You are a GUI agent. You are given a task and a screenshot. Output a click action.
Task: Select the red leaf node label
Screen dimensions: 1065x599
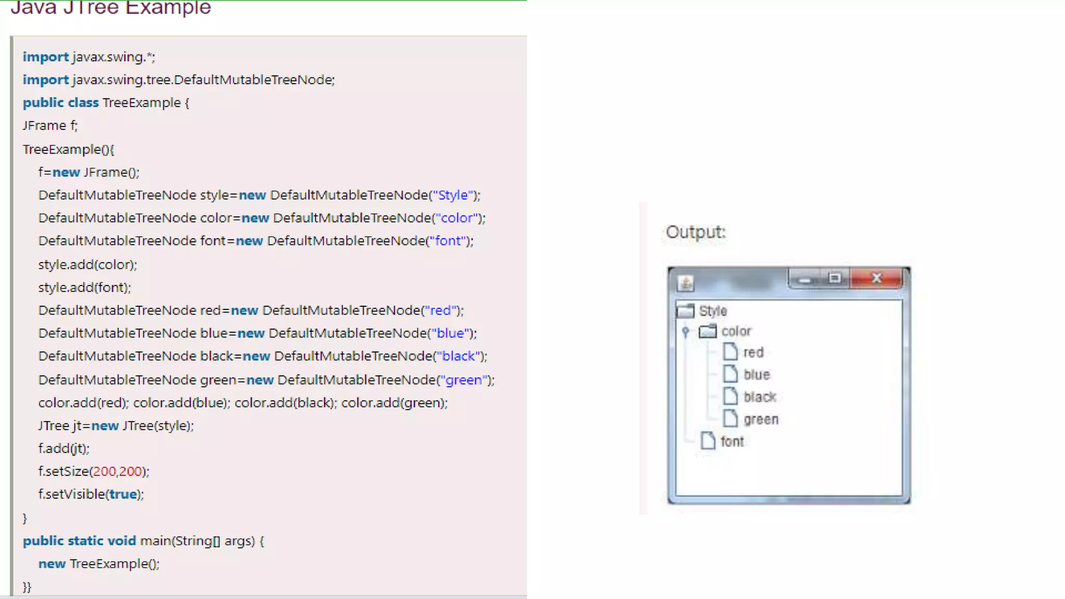click(754, 353)
